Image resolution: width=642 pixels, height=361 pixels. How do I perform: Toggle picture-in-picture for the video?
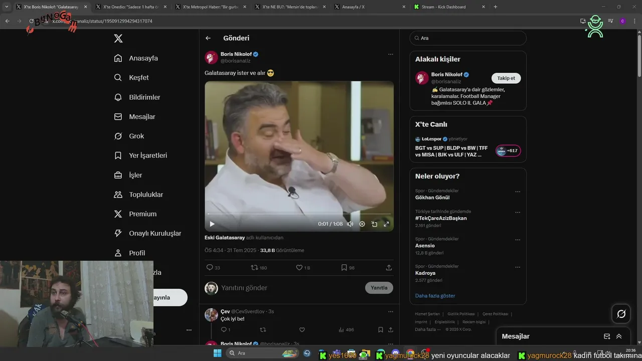pyautogui.click(x=374, y=224)
